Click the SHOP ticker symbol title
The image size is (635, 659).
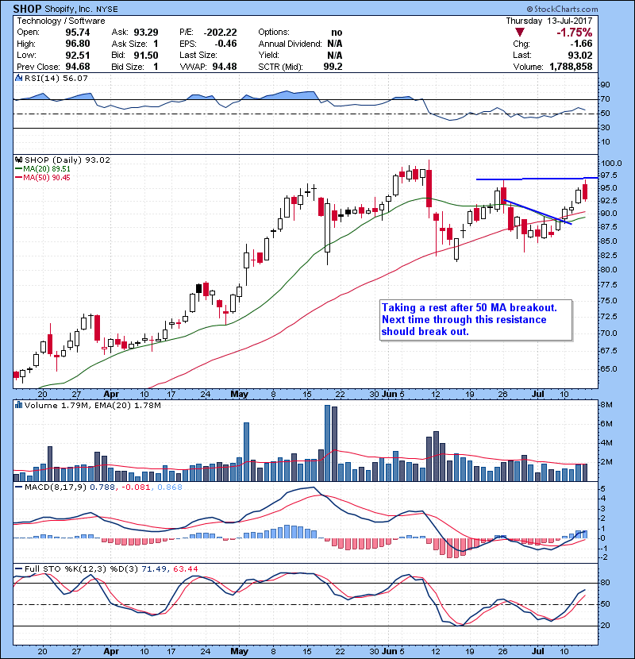click(27, 9)
